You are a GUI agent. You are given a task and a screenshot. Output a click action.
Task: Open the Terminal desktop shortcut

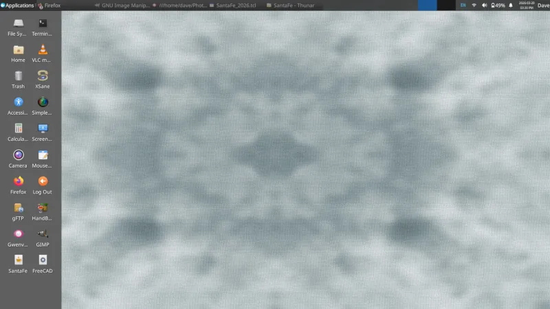43,24
